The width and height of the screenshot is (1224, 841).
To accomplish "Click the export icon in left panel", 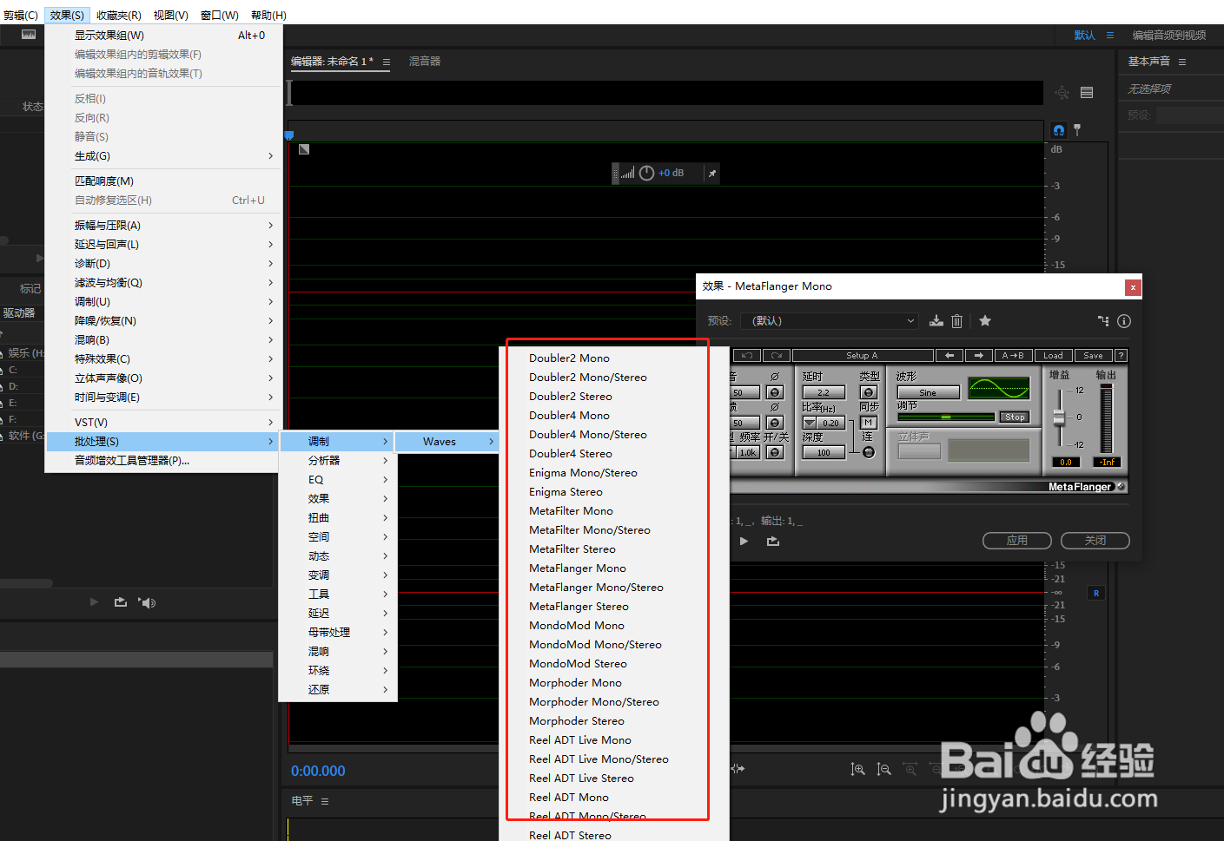I will [121, 602].
